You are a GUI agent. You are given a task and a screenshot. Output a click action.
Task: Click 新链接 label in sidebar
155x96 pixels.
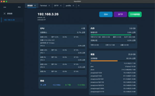(10, 13)
